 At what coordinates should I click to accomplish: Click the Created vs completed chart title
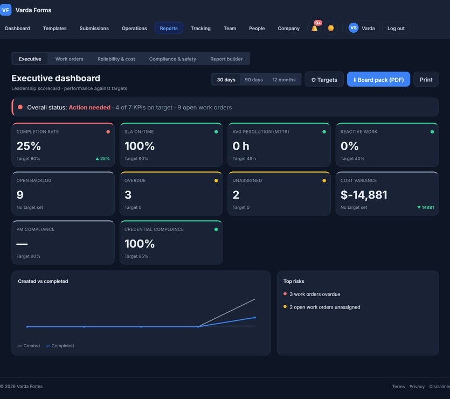(43, 281)
